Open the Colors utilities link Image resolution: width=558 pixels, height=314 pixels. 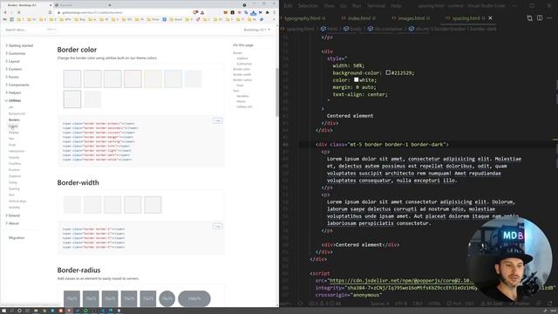[13, 126]
